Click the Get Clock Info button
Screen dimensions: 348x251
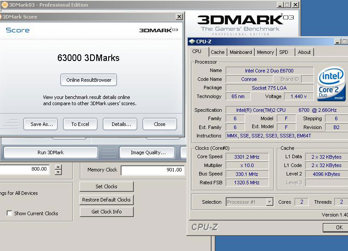click(106, 212)
